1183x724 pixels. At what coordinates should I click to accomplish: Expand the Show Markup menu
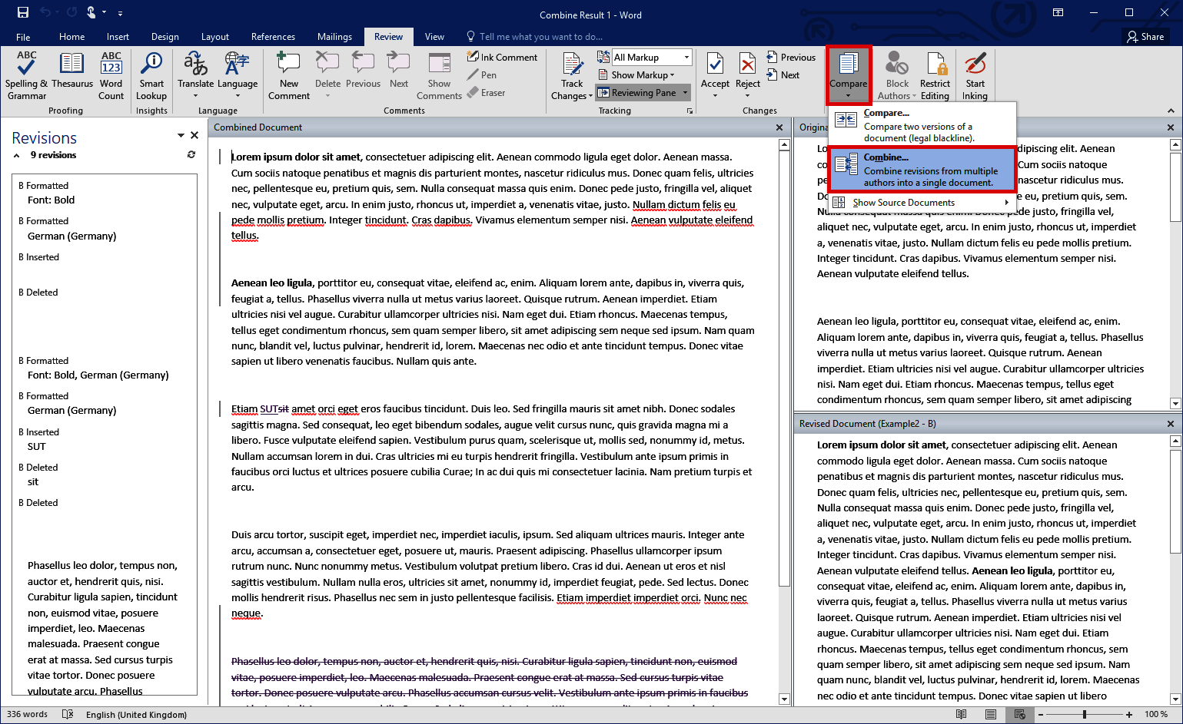(637, 74)
